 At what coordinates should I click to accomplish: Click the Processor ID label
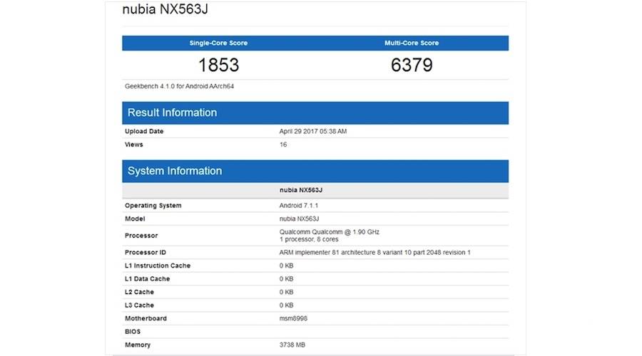[x=146, y=253]
